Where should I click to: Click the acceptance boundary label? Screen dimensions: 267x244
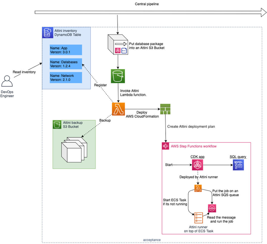point(152,240)
